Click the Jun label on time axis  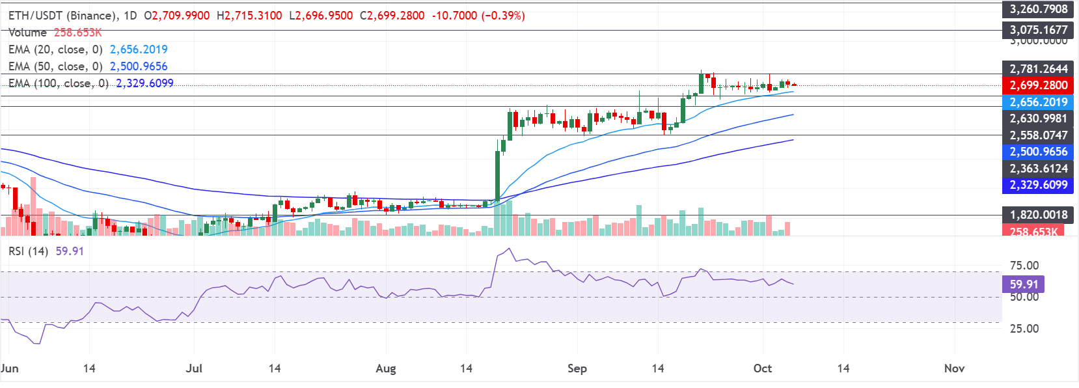pyautogui.click(x=10, y=368)
